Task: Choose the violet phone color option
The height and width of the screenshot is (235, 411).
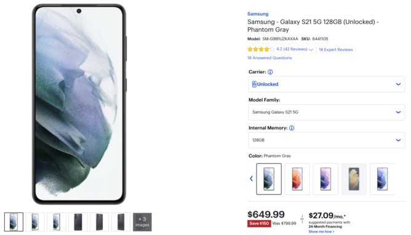Action: coord(325,179)
